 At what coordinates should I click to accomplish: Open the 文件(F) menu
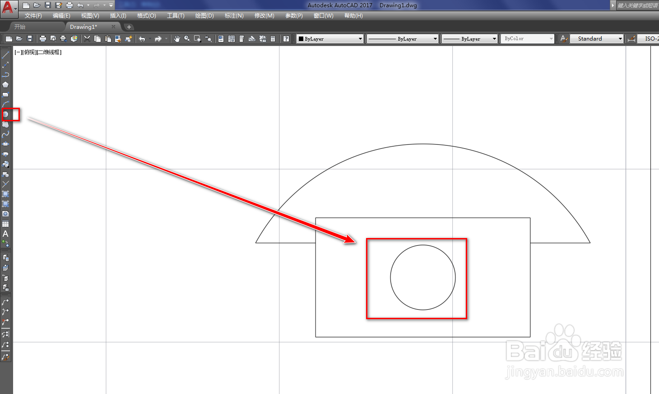click(x=33, y=16)
